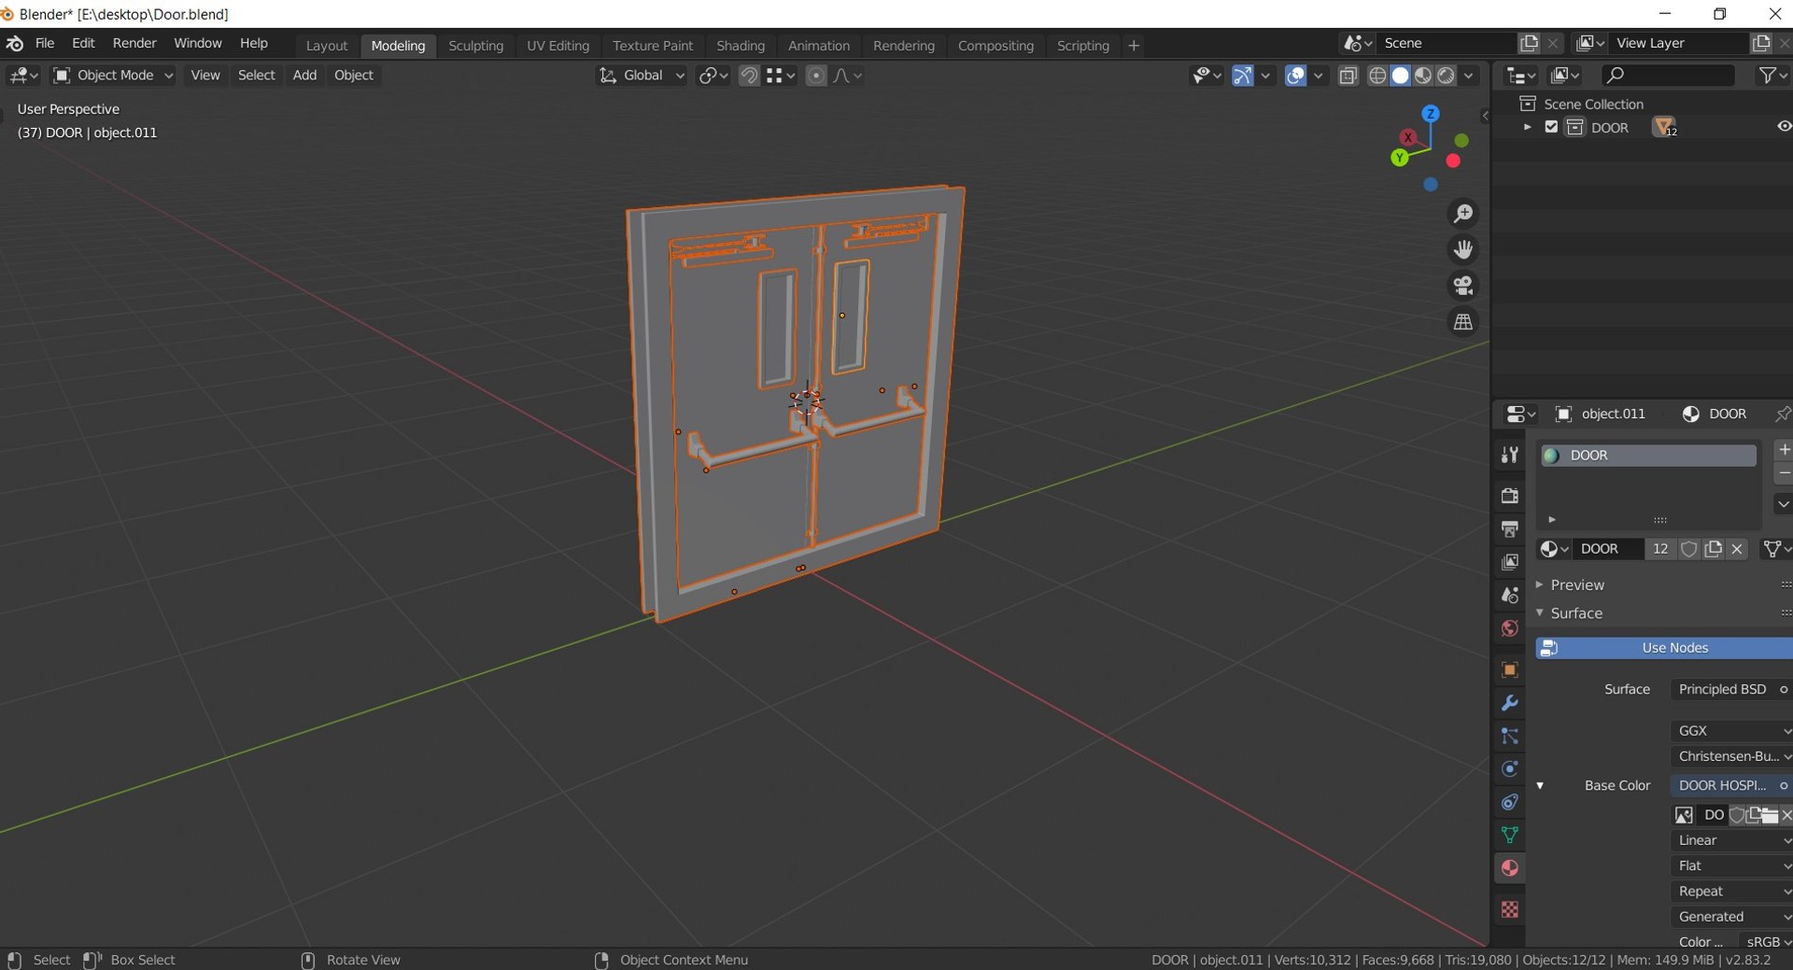
Task: Toggle proportional editing in header
Action: coord(816,76)
